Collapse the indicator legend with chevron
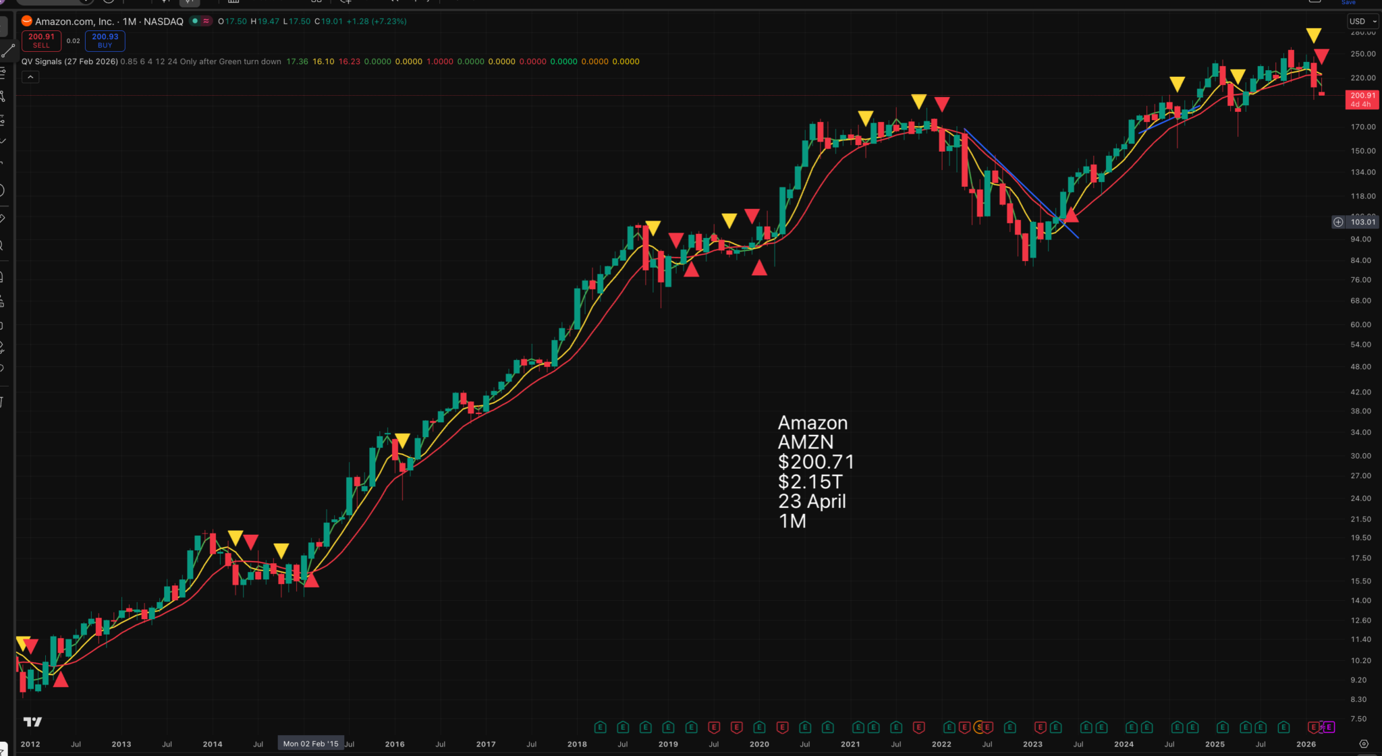 tap(30, 77)
